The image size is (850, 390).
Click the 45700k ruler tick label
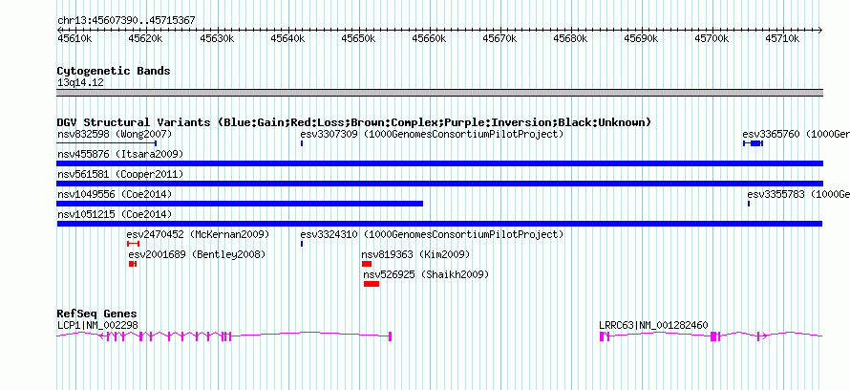pyautogui.click(x=712, y=38)
